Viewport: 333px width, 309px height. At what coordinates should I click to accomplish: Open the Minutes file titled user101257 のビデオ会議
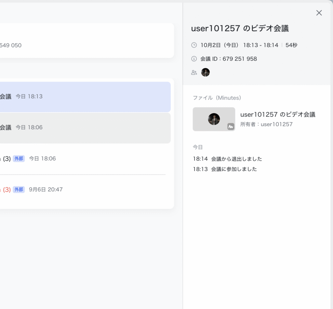tap(277, 114)
